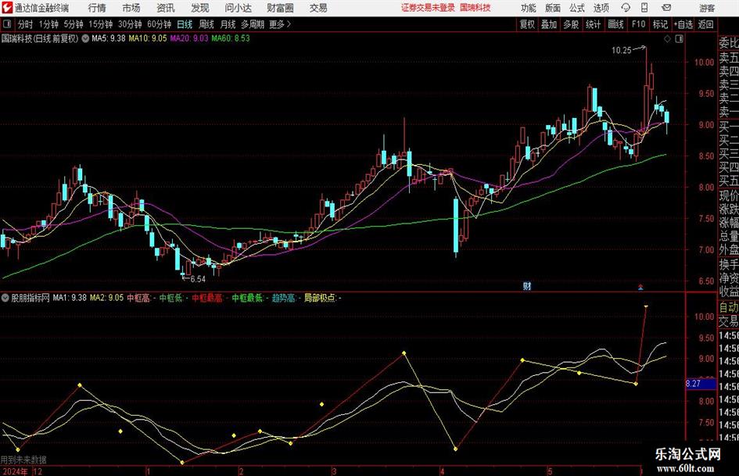The height and width of the screenshot is (476, 739).
Task: Select the 日线 daily period
Action: coord(185,24)
